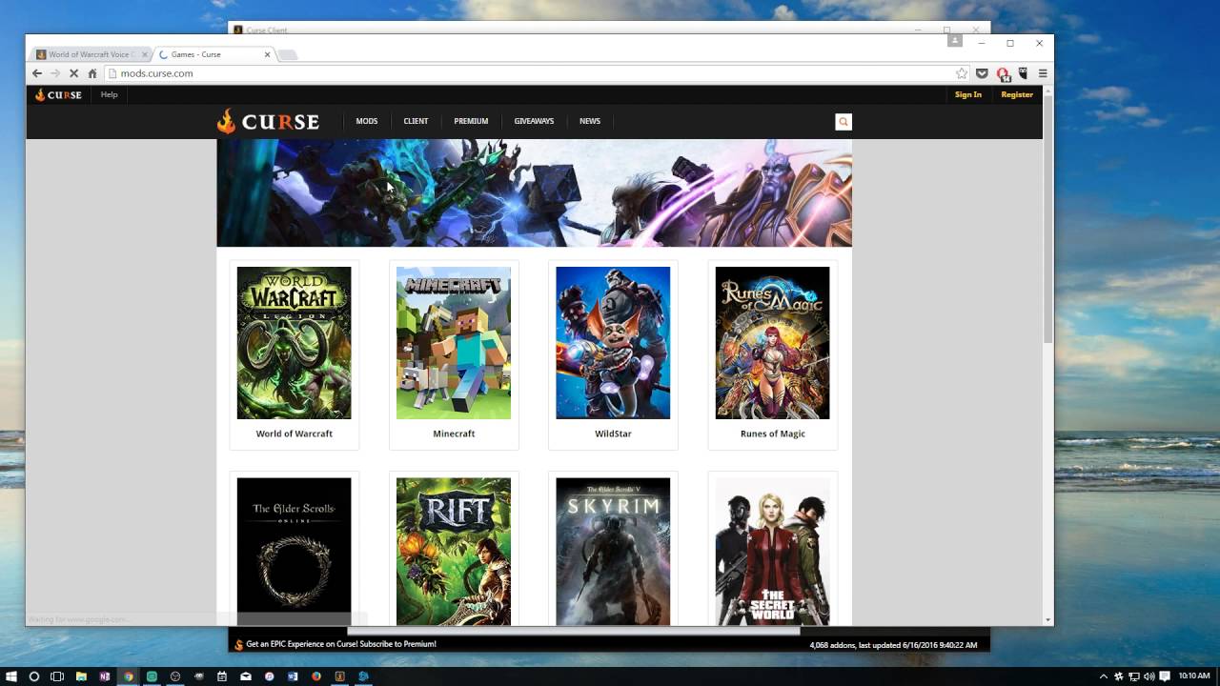Open Firefox from the taskbar
The image size is (1220, 686).
(x=316, y=676)
